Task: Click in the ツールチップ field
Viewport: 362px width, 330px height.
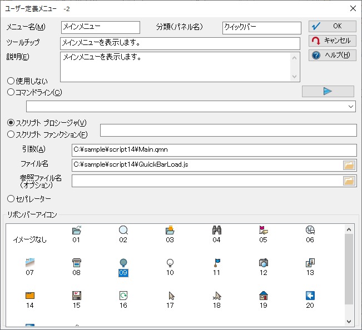Action: pyautogui.click(x=180, y=43)
